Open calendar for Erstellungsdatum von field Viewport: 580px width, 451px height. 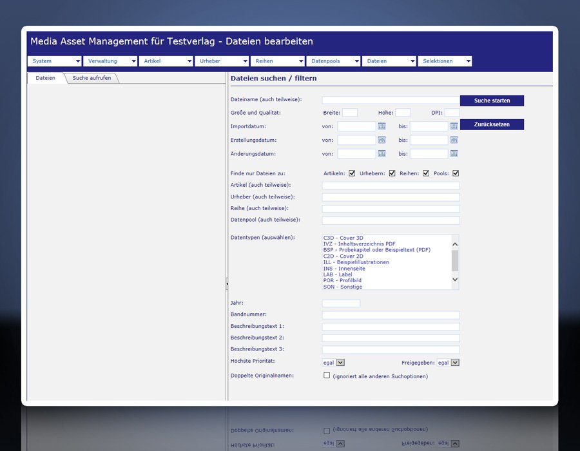(x=382, y=140)
